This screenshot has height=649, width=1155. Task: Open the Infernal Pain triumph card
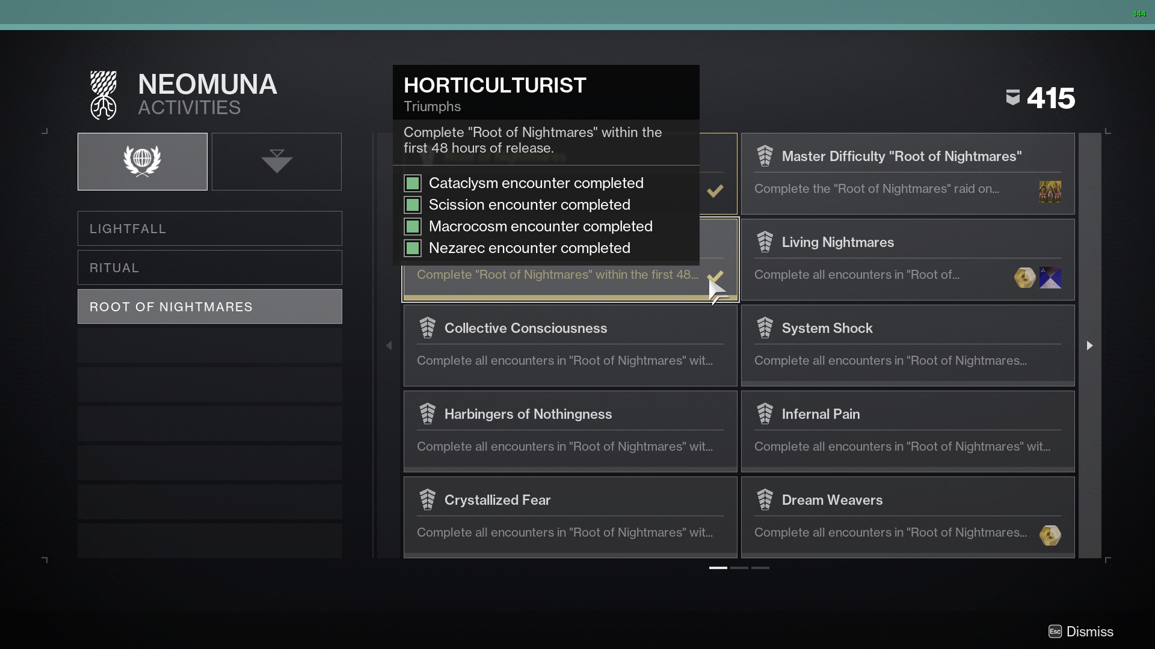click(x=907, y=430)
